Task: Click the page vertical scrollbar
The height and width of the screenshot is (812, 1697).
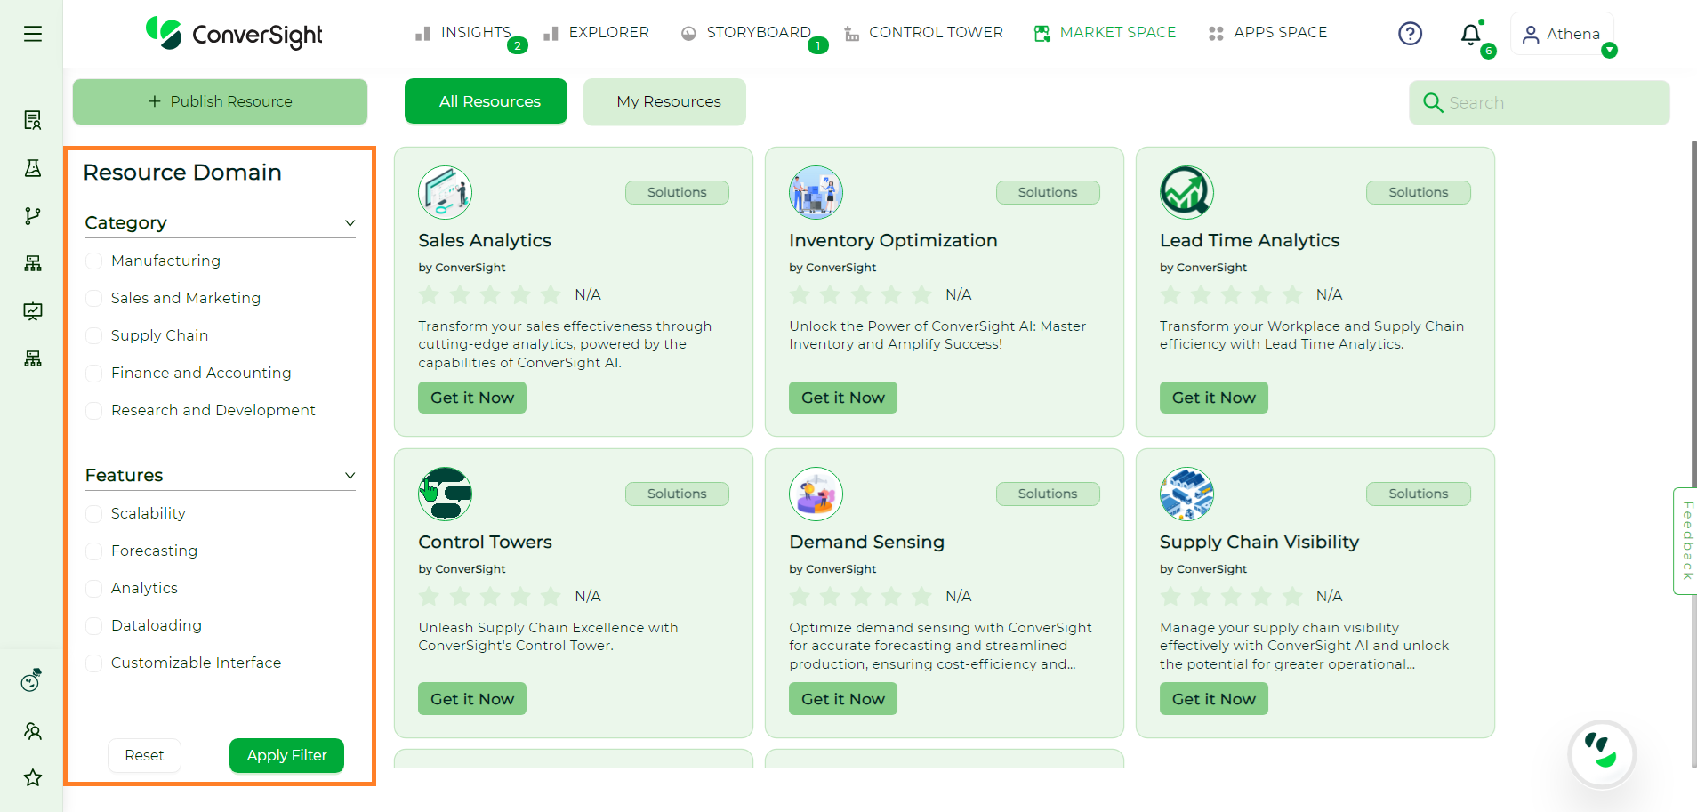Action: pos(1693,454)
